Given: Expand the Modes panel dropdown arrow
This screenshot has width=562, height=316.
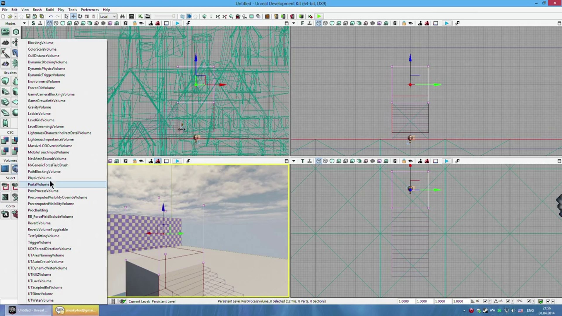Looking at the screenshot, I should click(24, 23).
